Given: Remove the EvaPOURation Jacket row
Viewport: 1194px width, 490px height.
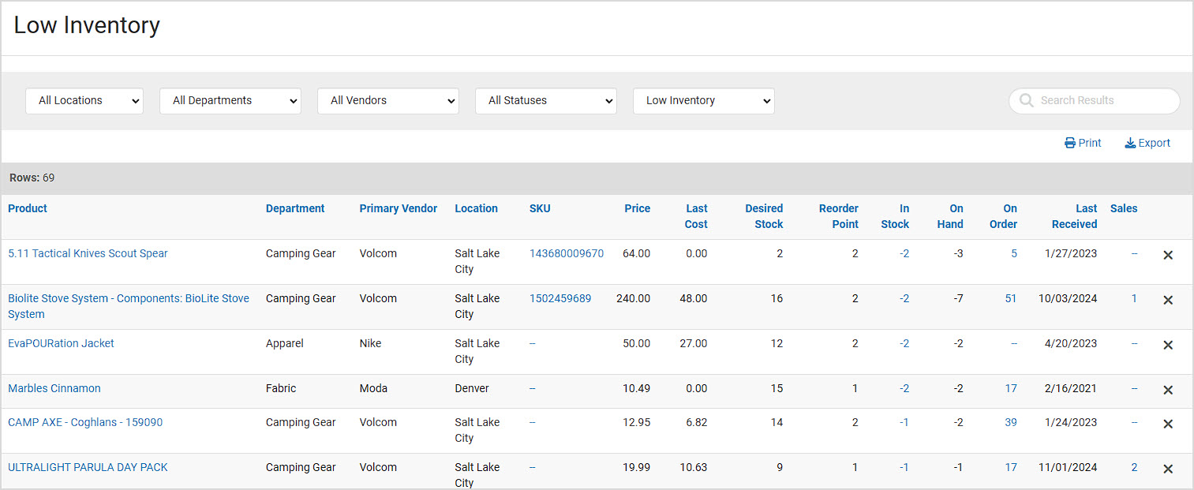Looking at the screenshot, I should click(x=1168, y=345).
